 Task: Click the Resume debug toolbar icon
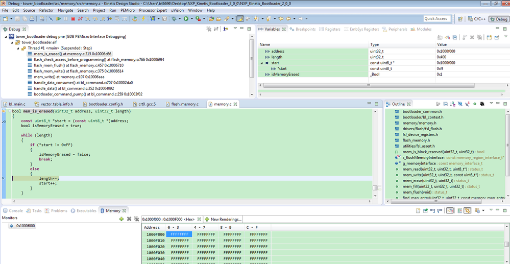click(x=58, y=18)
